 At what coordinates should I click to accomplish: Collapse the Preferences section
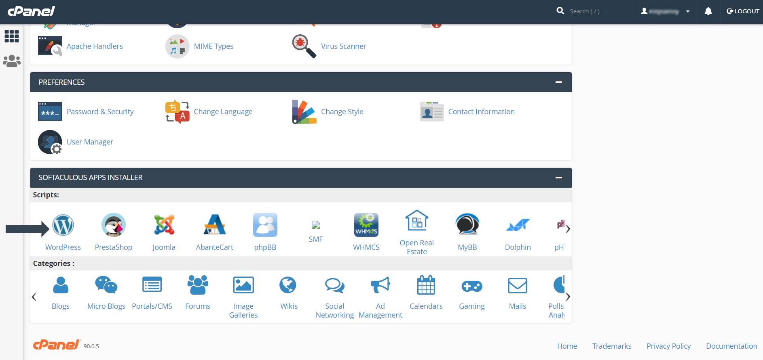click(x=559, y=82)
